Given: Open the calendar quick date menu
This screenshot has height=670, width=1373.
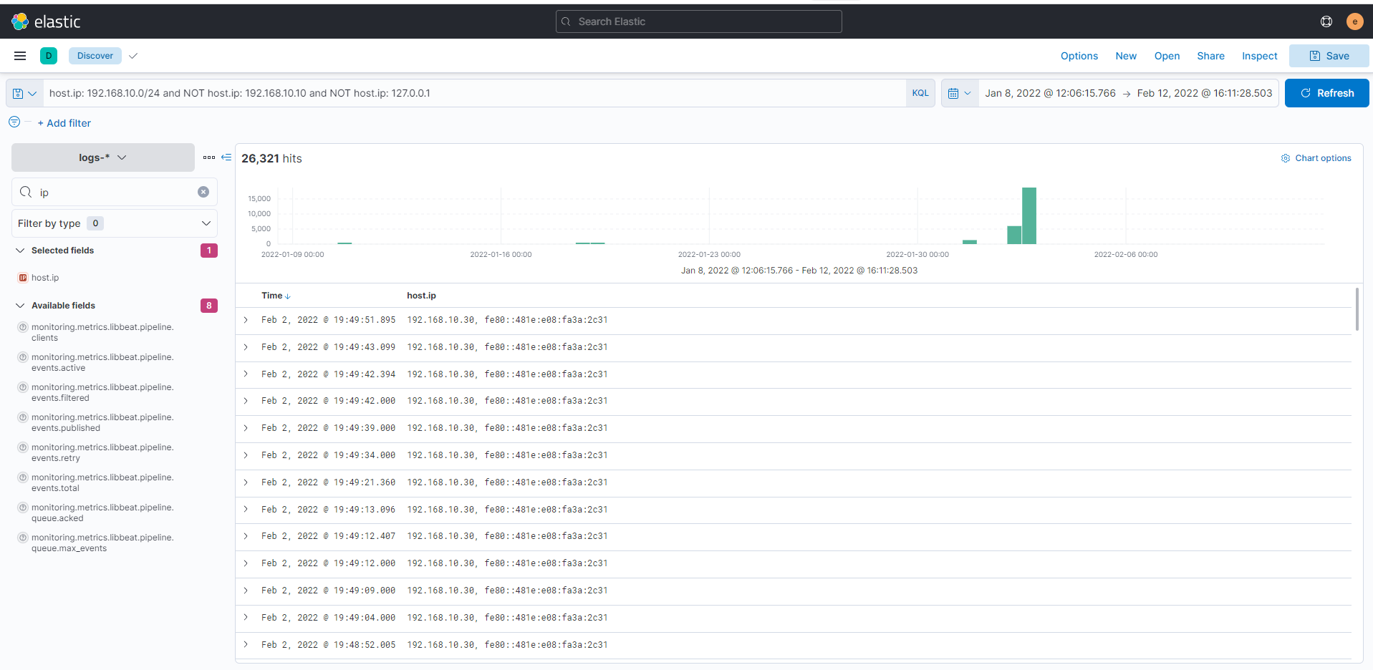Looking at the screenshot, I should 959,94.
